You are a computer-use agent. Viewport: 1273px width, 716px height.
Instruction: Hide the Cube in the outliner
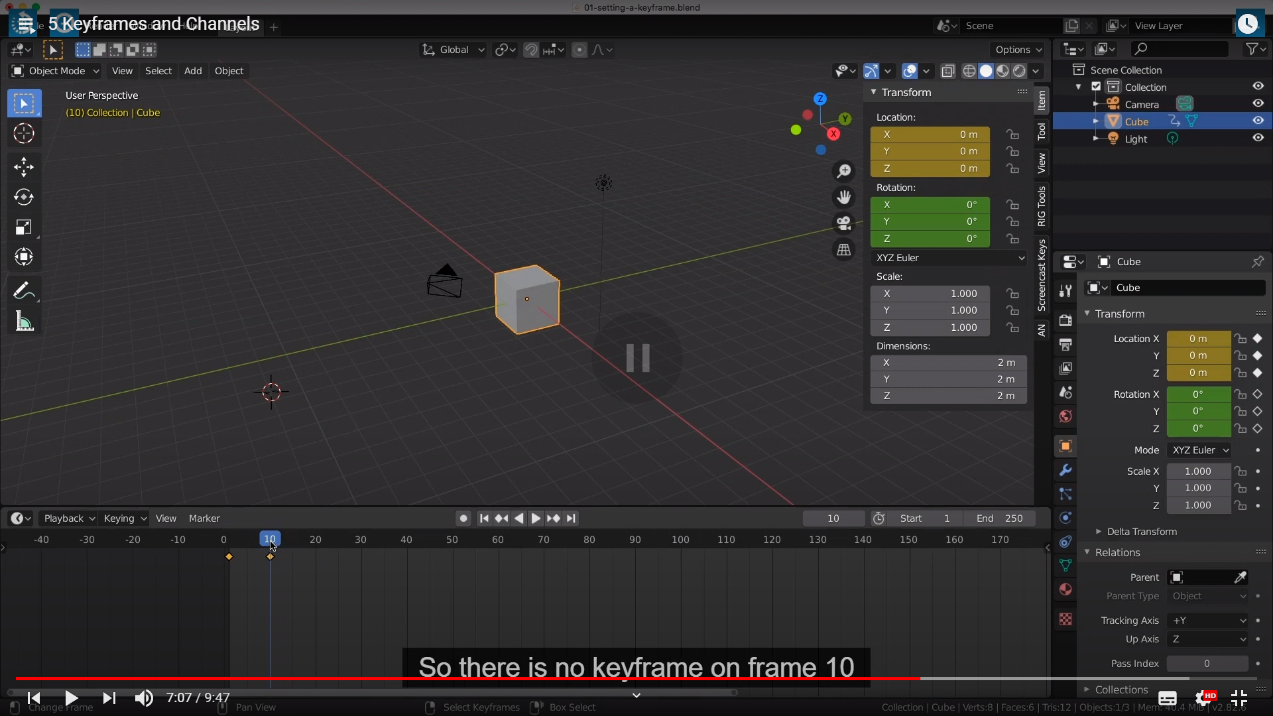click(1258, 121)
